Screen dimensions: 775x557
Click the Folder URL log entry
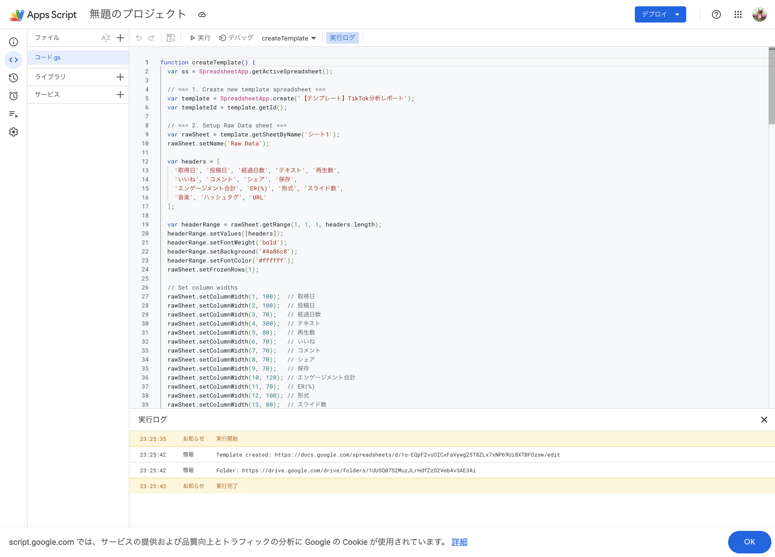pyautogui.click(x=452, y=471)
